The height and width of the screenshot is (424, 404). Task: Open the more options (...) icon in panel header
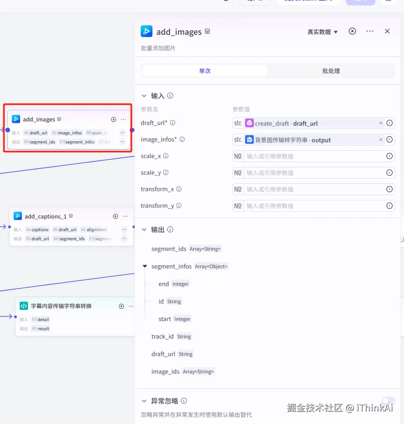[x=370, y=31]
